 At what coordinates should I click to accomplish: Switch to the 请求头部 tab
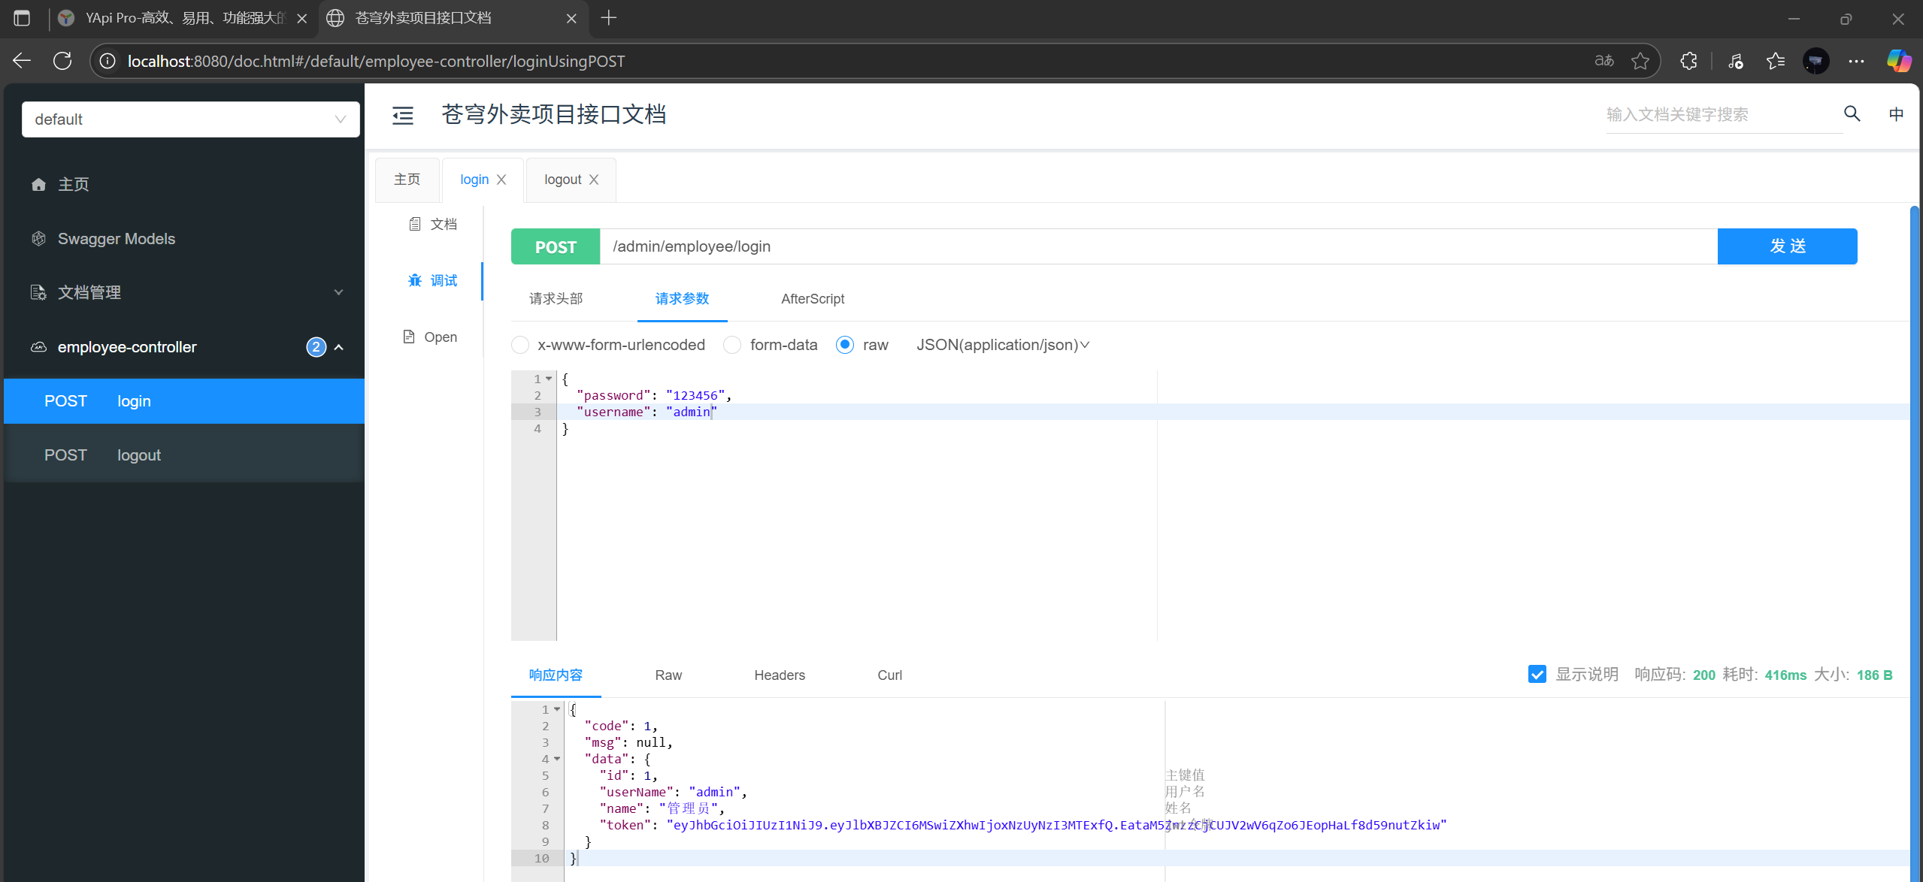[556, 299]
